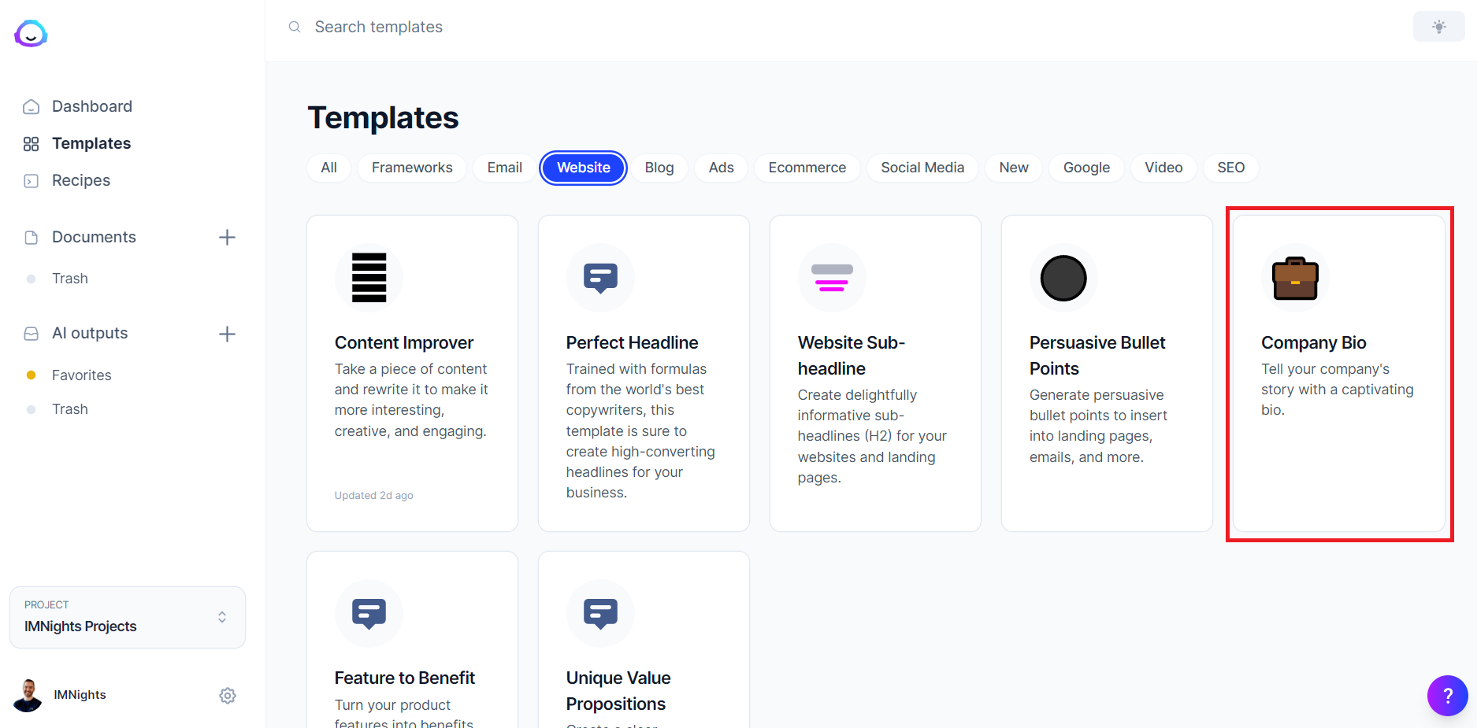The width and height of the screenshot is (1477, 728).
Task: Click the Templates grid icon in sidebar
Action: tap(32, 144)
